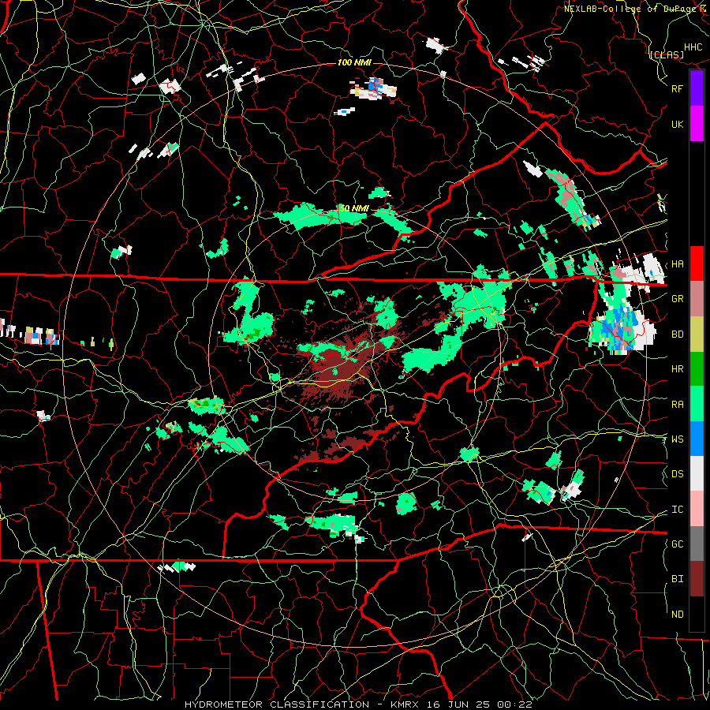Select the GR graupel color swatch in legend

tap(697, 299)
